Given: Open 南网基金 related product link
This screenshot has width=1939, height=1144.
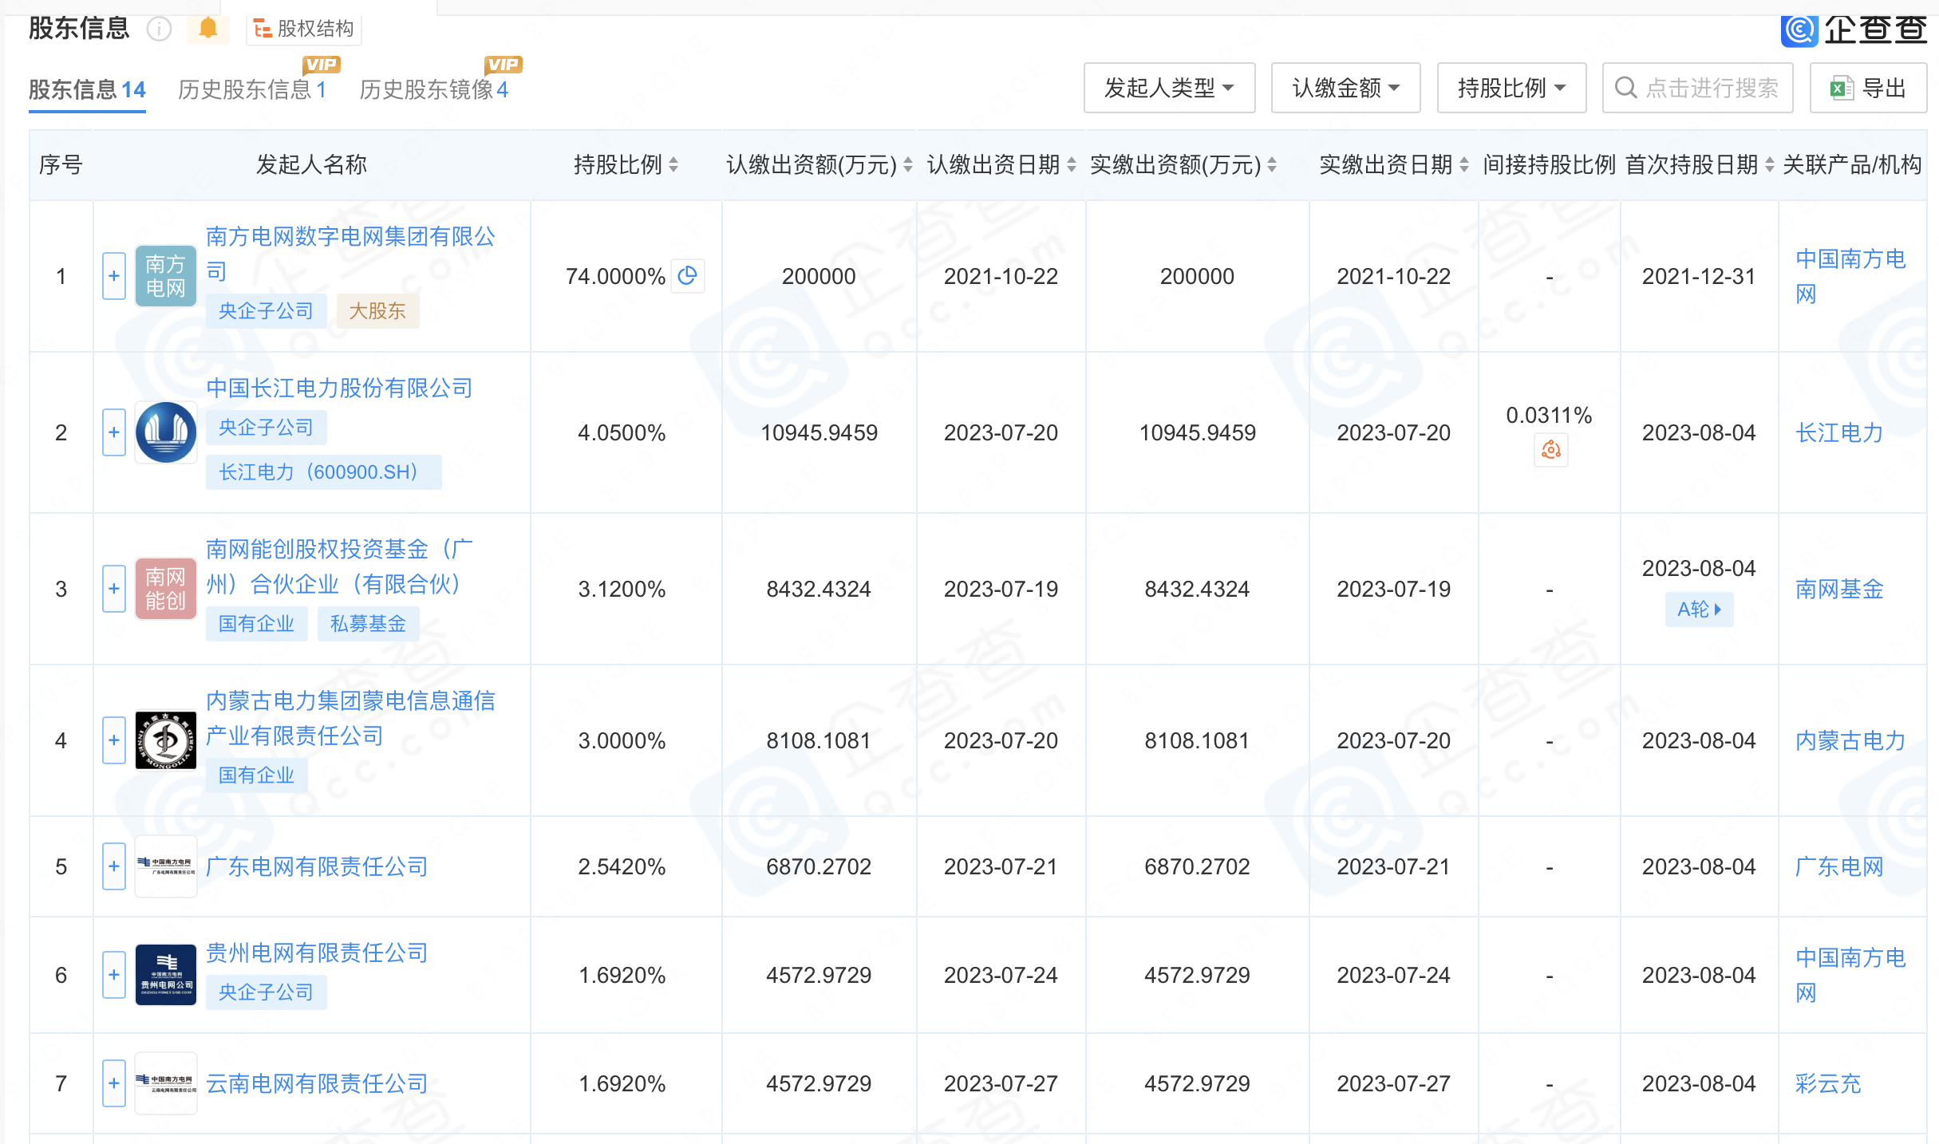Looking at the screenshot, I should pyautogui.click(x=1839, y=589).
